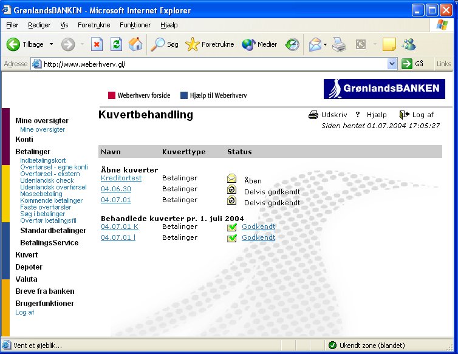Open Søg i betalinger link

tap(43, 214)
